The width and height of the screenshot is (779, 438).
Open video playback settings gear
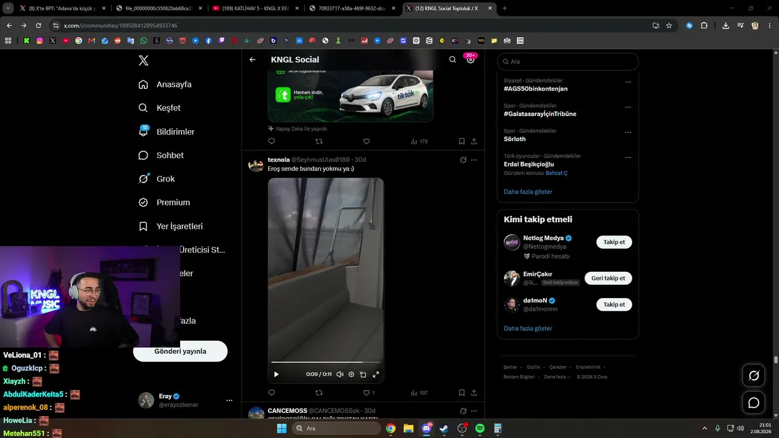tap(351, 374)
